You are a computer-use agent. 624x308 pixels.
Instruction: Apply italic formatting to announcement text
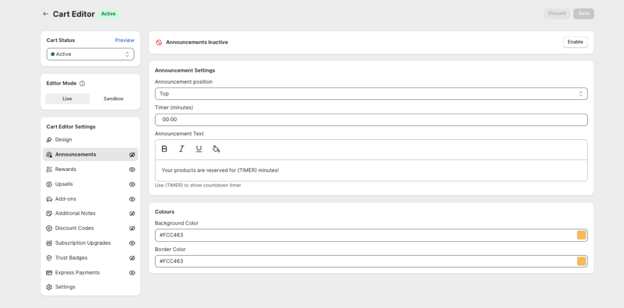point(181,149)
